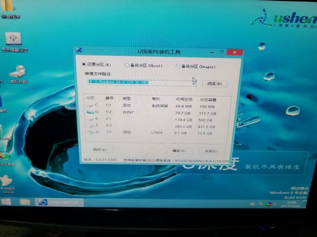Click the 确定 (Y) confirm button
Image resolution: width=317 pixels, height=237 pixels.
[x=179, y=151]
